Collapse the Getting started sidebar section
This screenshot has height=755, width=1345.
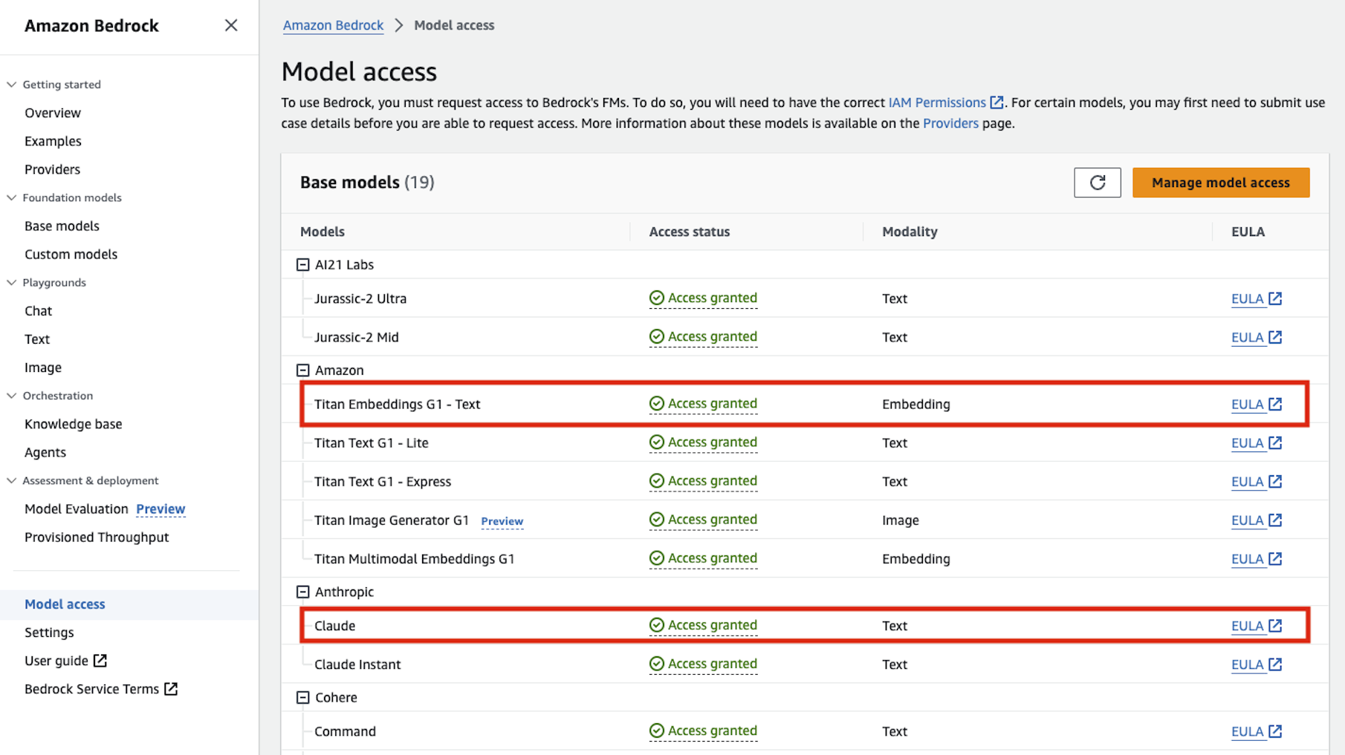click(x=10, y=84)
